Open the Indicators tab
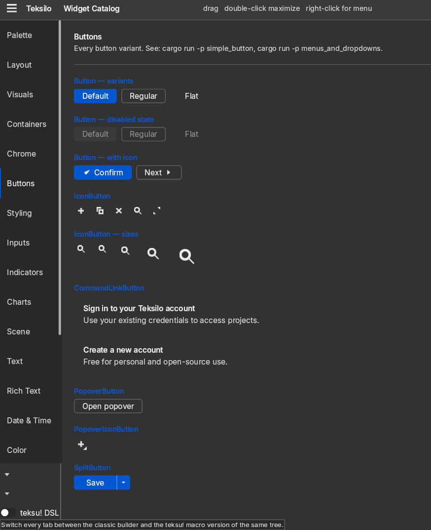The height and width of the screenshot is (530, 431). (30, 273)
